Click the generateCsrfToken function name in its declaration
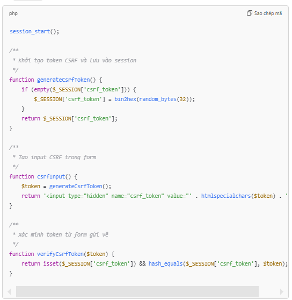The width and height of the screenshot is (292, 300). tap(63, 80)
